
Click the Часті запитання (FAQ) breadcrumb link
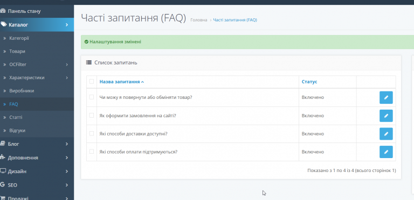pyautogui.click(x=235, y=20)
